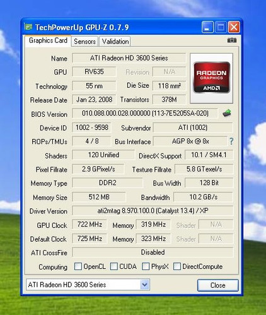Close GPU-Z with the red X
The width and height of the screenshot is (266, 315).
click(x=234, y=27)
